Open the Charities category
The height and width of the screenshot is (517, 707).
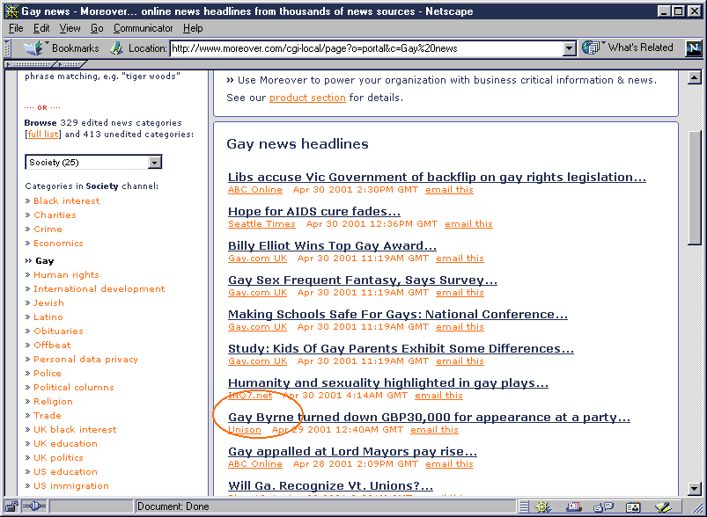point(55,215)
